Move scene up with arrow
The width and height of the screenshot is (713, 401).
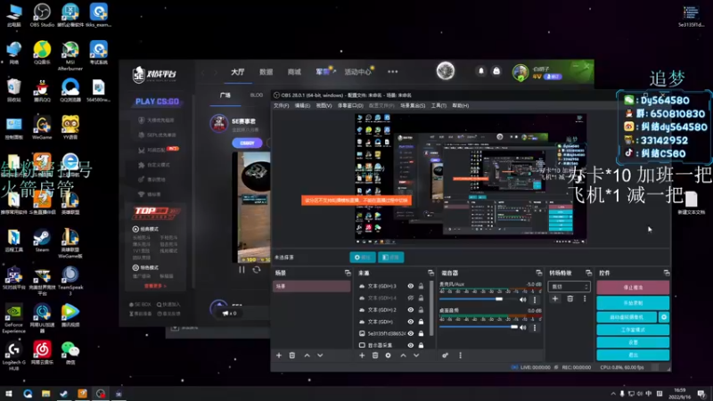(307, 356)
